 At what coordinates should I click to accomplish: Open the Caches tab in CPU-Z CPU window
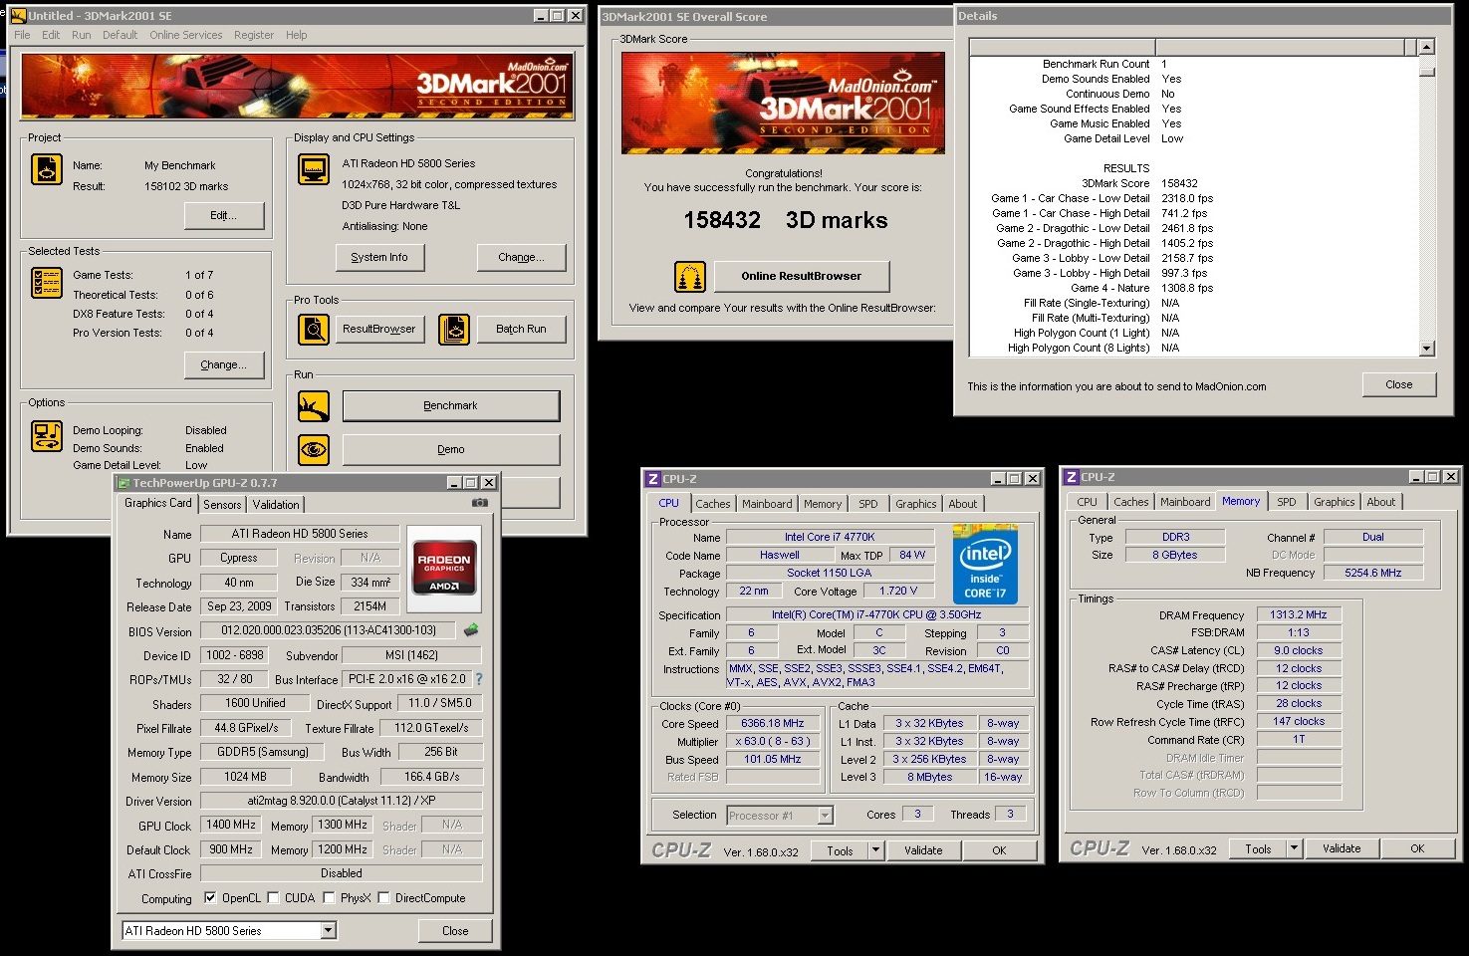[713, 504]
